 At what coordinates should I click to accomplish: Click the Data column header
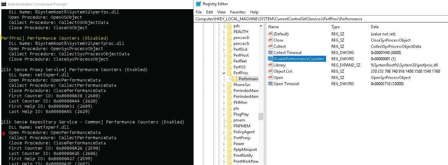pos(374,27)
